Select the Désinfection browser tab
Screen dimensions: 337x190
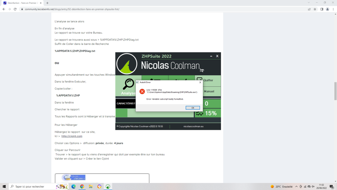coord(22,3)
